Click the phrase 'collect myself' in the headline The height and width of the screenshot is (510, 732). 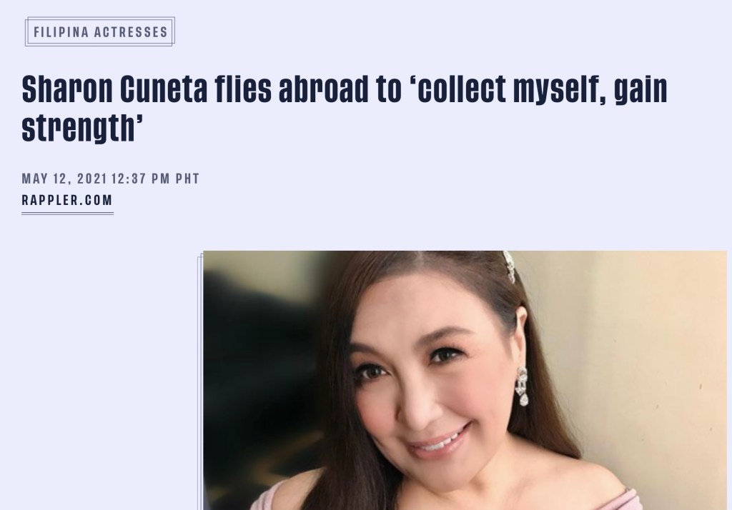508,89
